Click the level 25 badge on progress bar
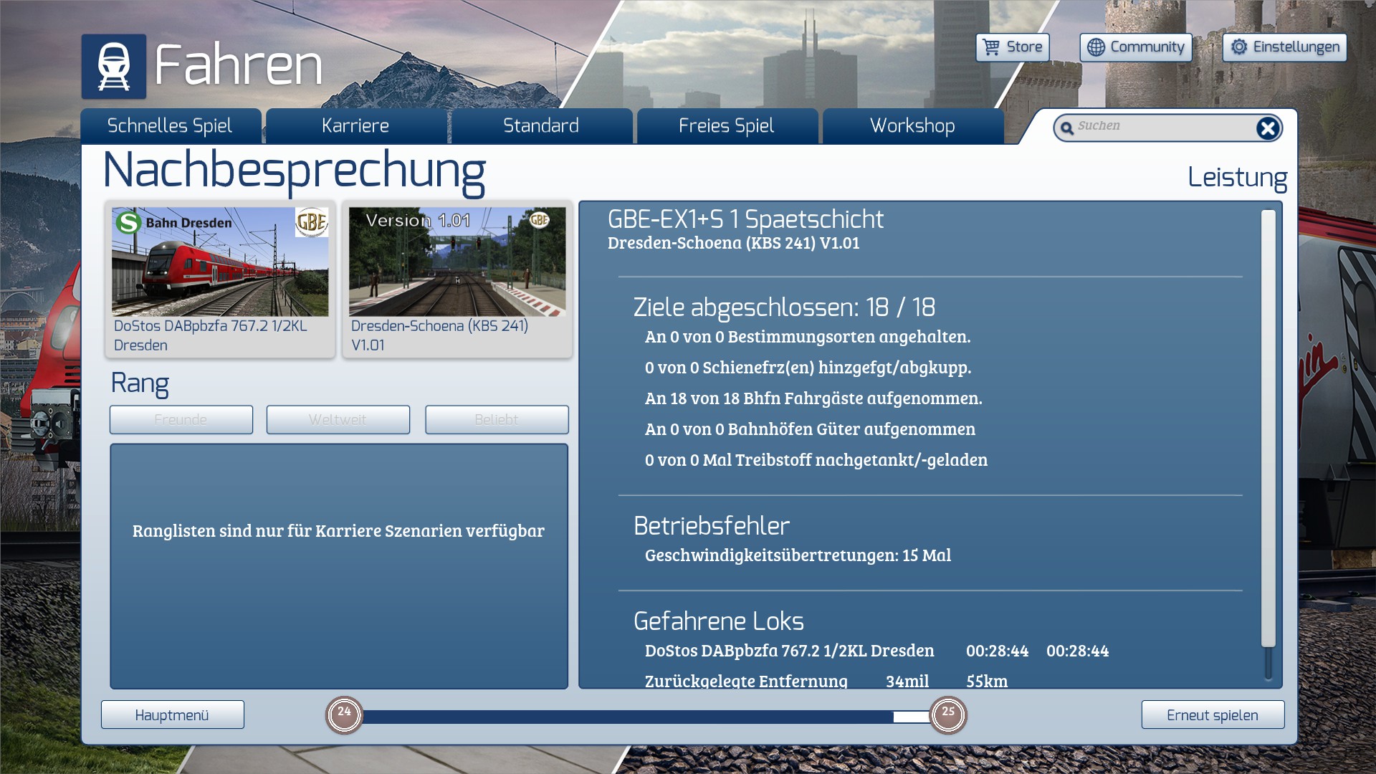1376x774 pixels. coord(947,715)
